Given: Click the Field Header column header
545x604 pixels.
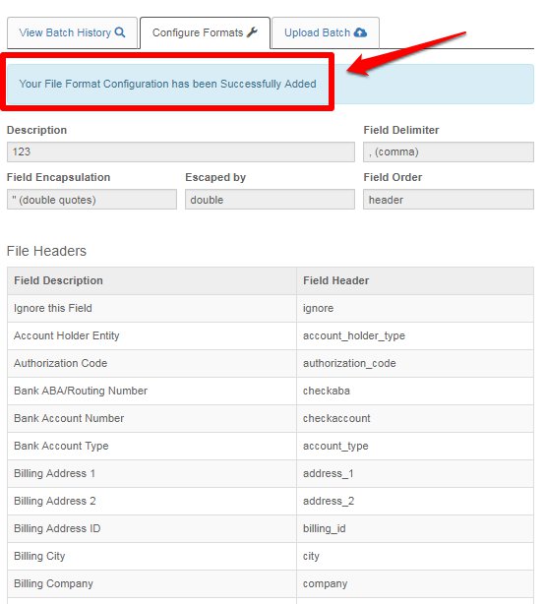Looking at the screenshot, I should [x=415, y=280].
